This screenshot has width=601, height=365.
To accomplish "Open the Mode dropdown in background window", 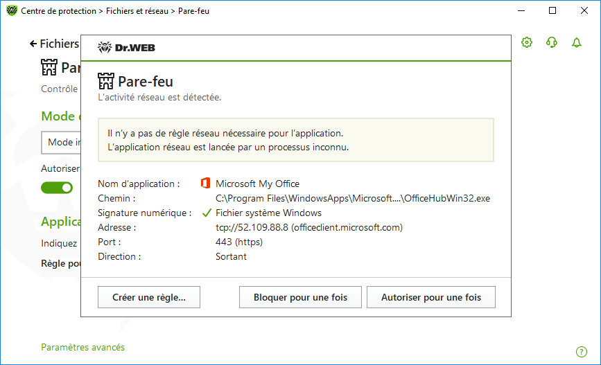I will [x=61, y=143].
